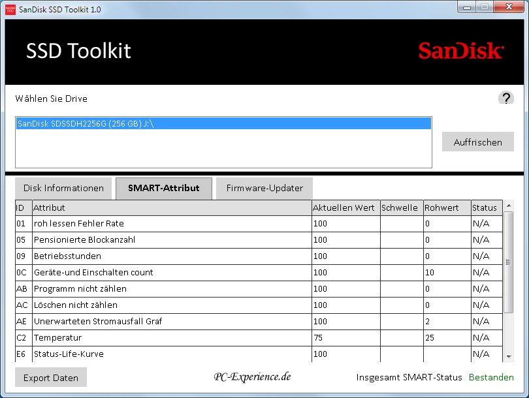Open the Firmware-Updater tab
Image resolution: width=529 pixels, height=398 pixels.
(x=264, y=188)
